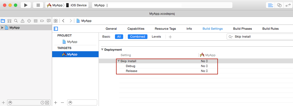The image size is (293, 106).
Task: Open the Symbol navigator
Action: coord(9,21)
